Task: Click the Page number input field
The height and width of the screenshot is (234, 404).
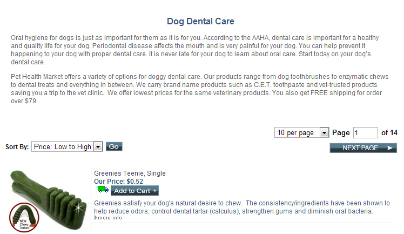Action: 365,133
